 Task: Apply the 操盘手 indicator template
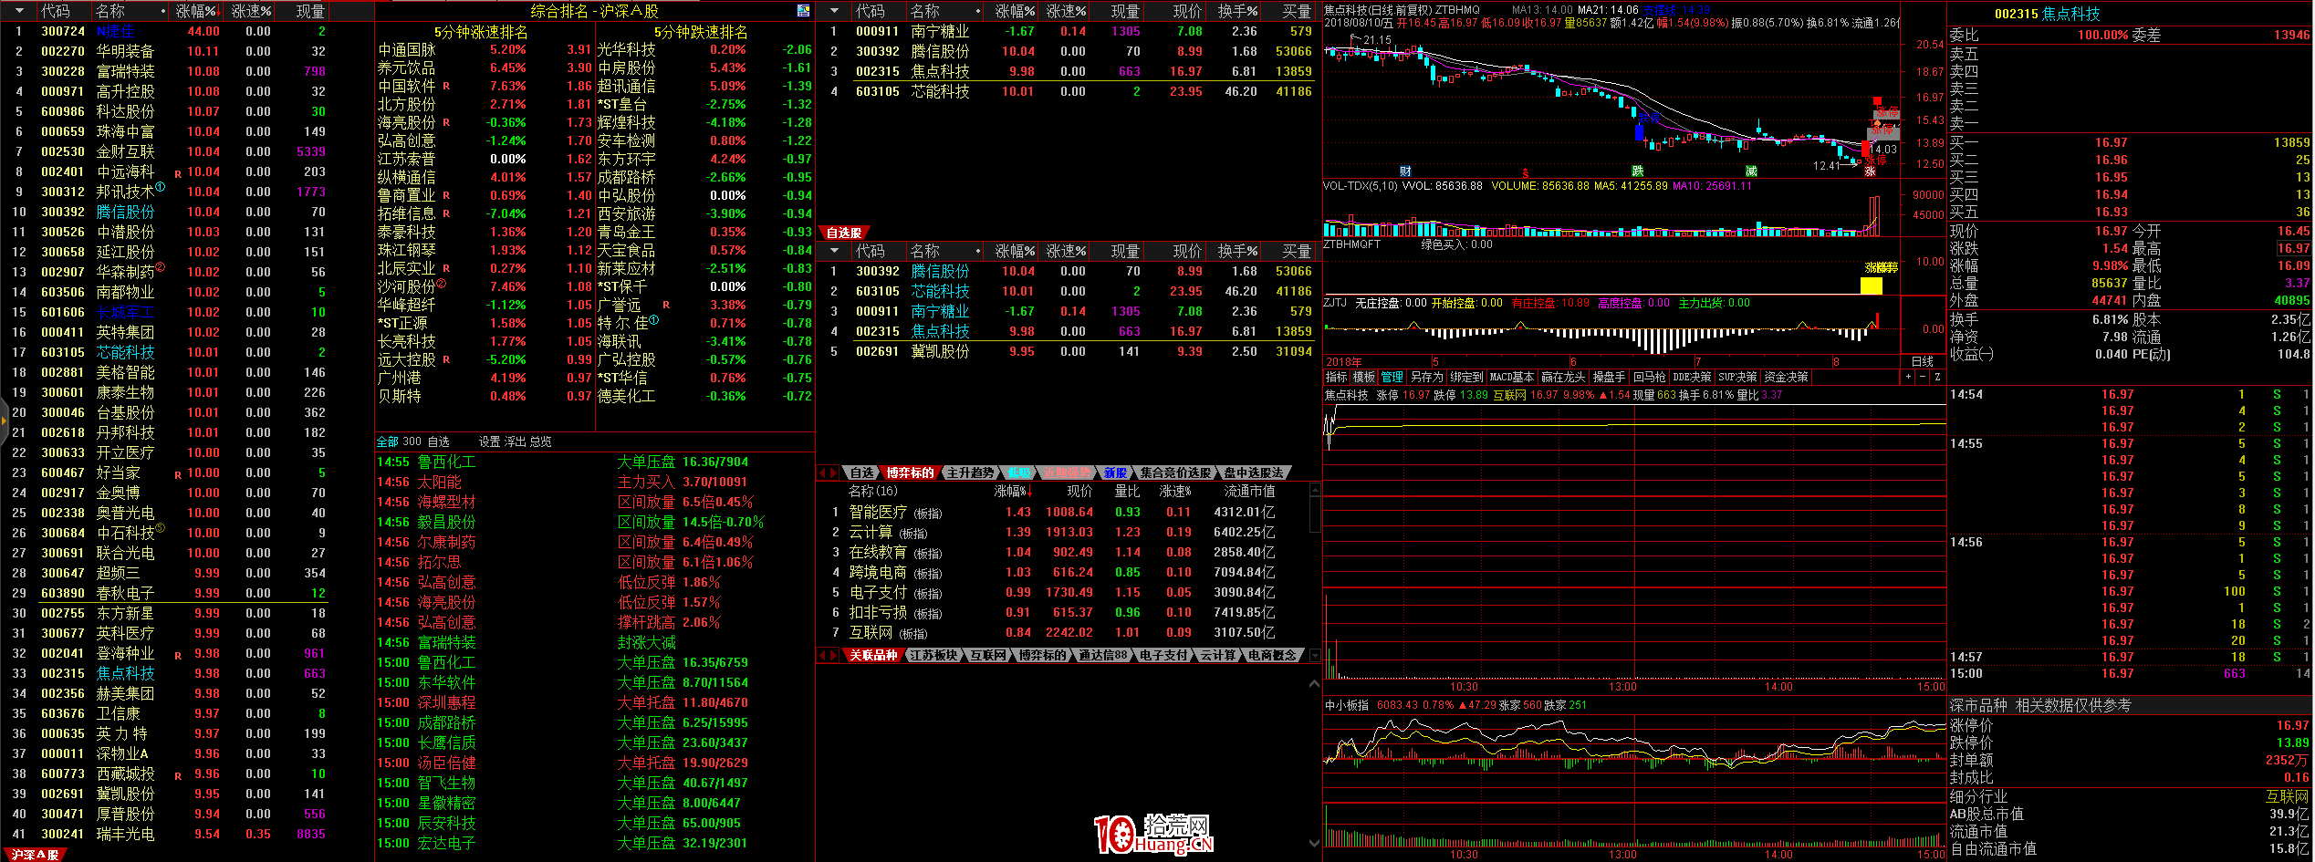[1609, 377]
